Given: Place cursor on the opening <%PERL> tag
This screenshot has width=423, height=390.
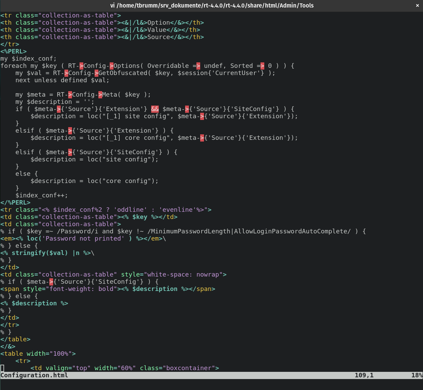Looking at the screenshot, I should pos(13,51).
